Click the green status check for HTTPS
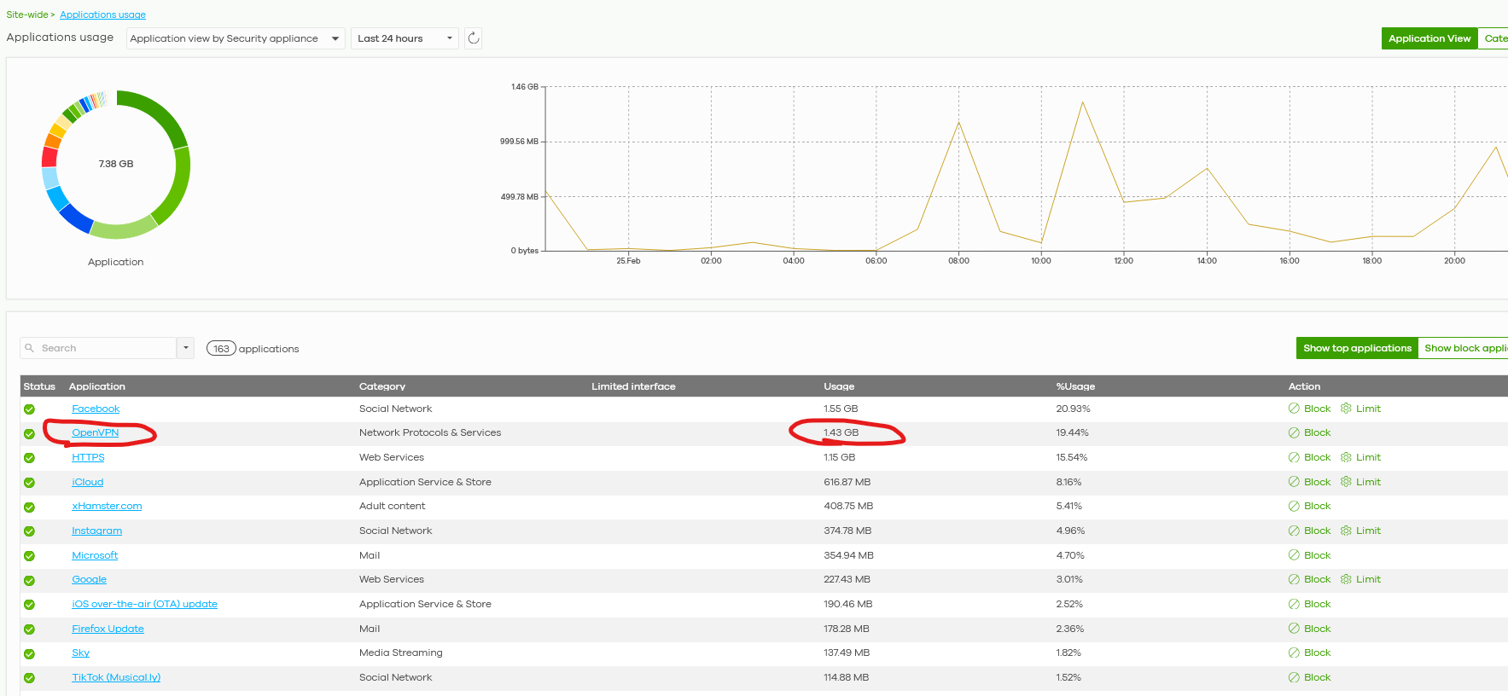The height and width of the screenshot is (696, 1508). (30, 458)
